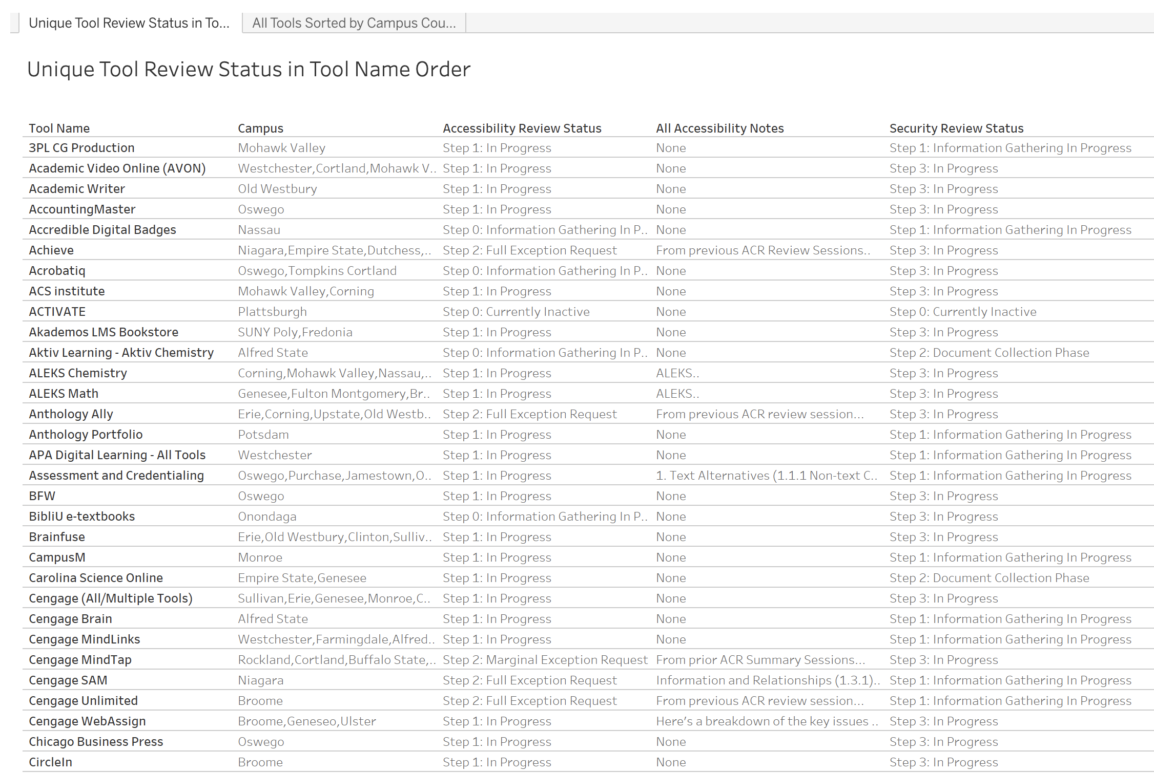Screen dimensions: 1154x773
Task: Switch to 'All Tools Sorted by Campus Cou...' tab
Action: pos(354,23)
